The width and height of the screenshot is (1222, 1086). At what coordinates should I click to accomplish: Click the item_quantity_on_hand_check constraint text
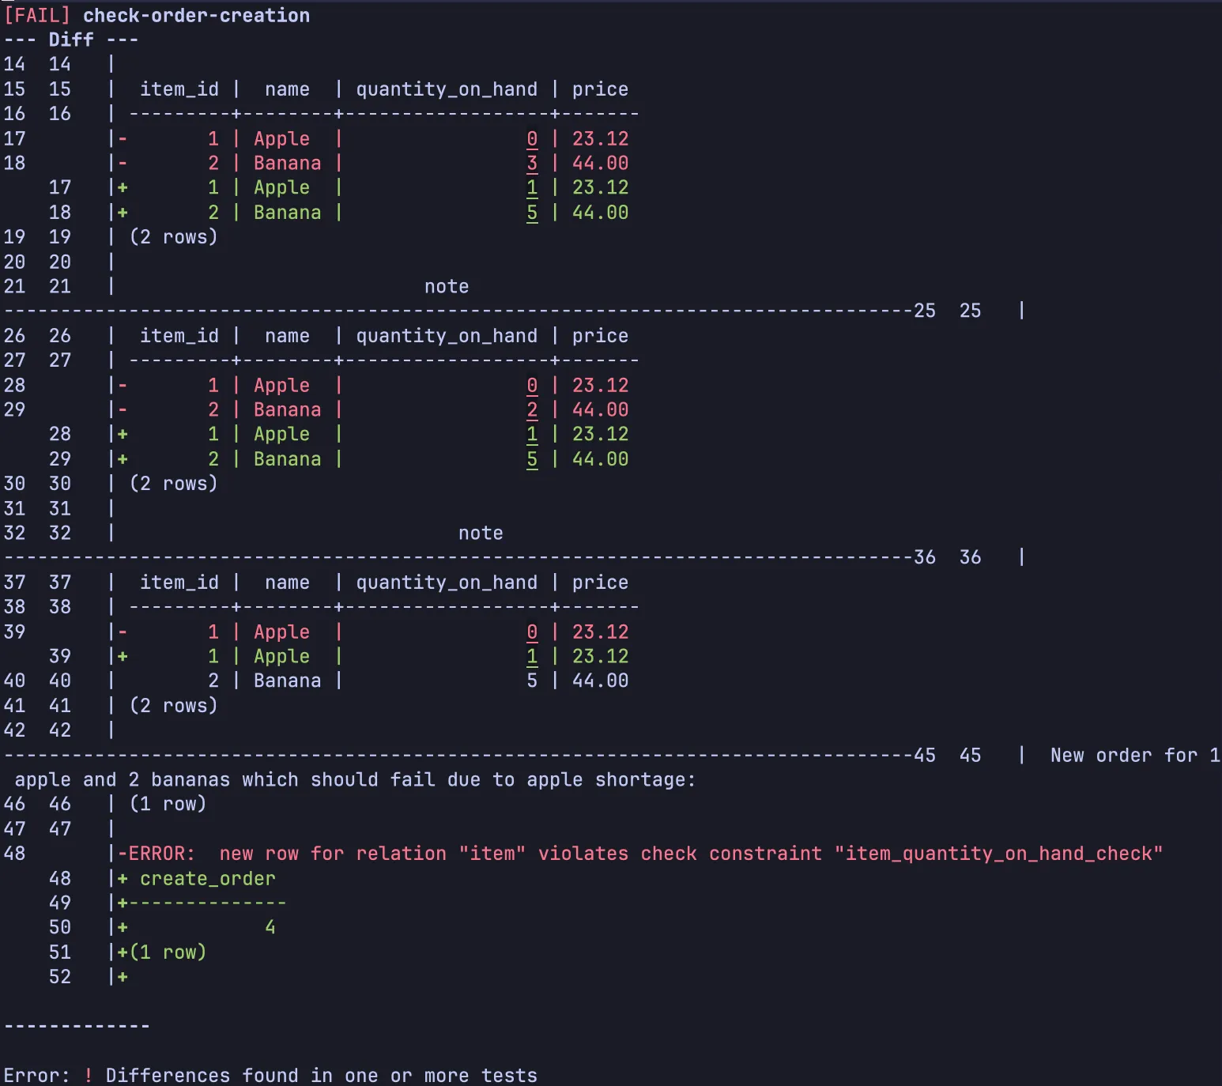[x=998, y=854]
